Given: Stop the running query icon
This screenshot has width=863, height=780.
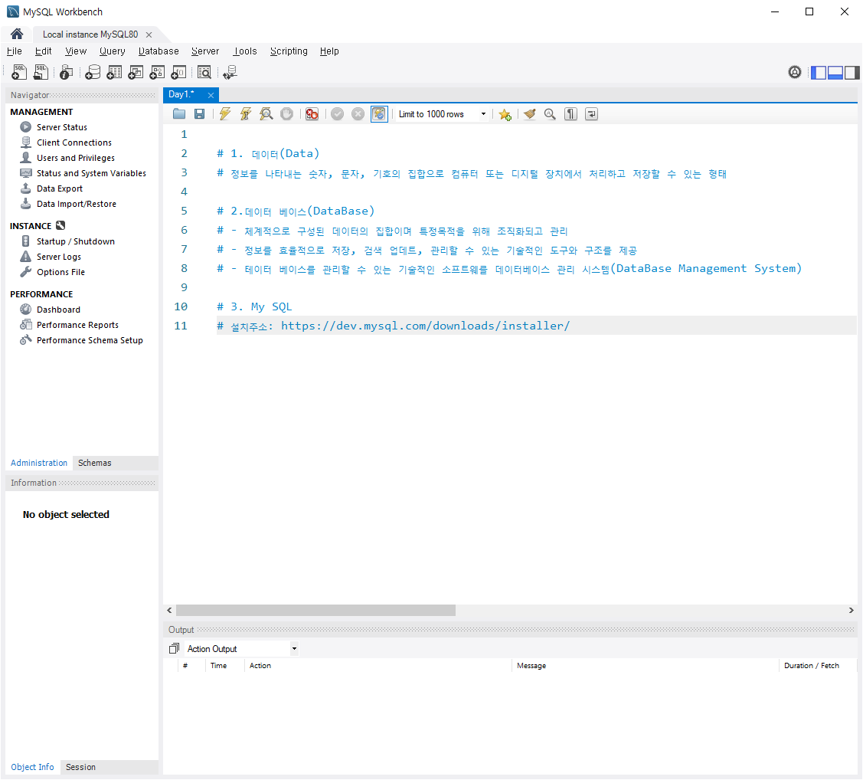Looking at the screenshot, I should pos(286,114).
